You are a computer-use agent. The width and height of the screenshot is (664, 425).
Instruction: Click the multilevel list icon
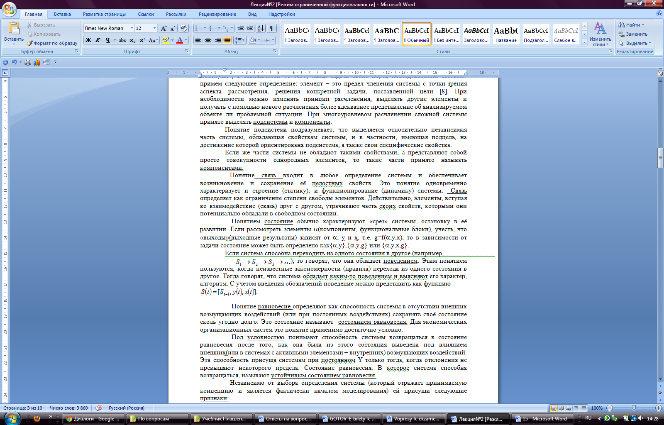tap(227, 28)
